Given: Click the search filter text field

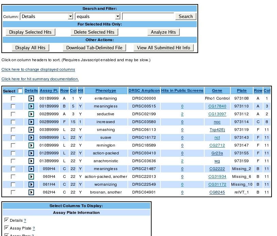Looking at the screenshot, I should pyautogui.click(x=148, y=16).
